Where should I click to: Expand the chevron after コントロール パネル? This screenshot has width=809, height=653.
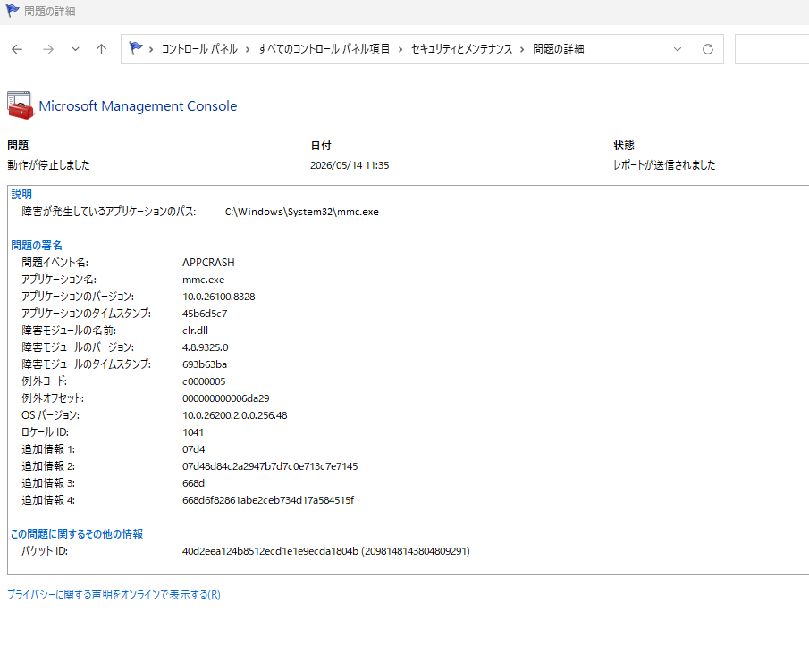(x=248, y=49)
